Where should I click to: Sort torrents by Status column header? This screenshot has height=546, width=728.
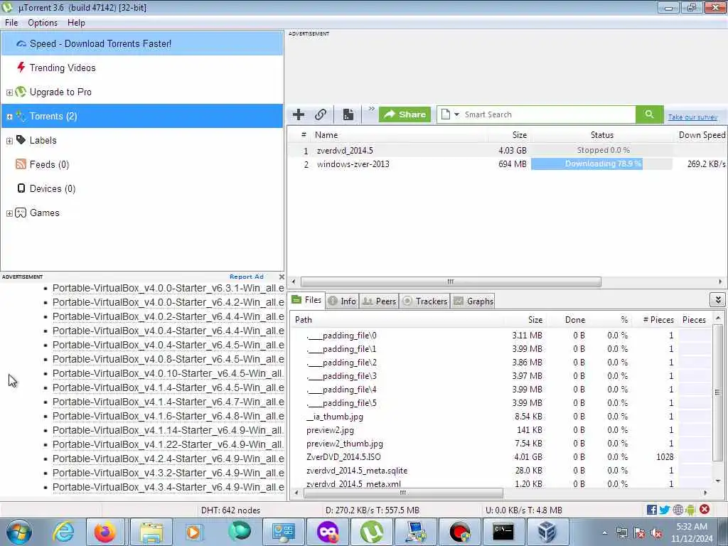tap(601, 135)
